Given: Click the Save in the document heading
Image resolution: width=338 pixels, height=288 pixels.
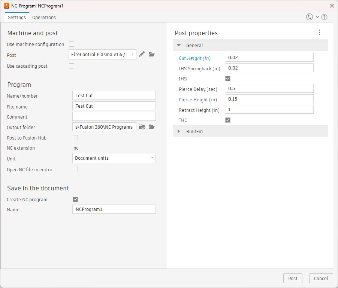Looking at the screenshot, I should point(38,188).
